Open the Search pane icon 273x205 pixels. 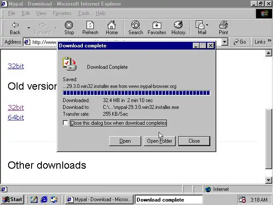(136, 25)
